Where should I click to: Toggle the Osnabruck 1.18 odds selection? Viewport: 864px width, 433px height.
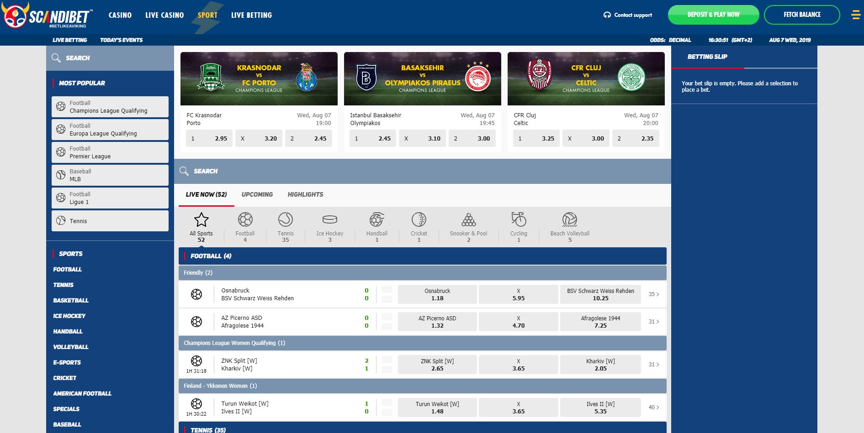click(437, 294)
